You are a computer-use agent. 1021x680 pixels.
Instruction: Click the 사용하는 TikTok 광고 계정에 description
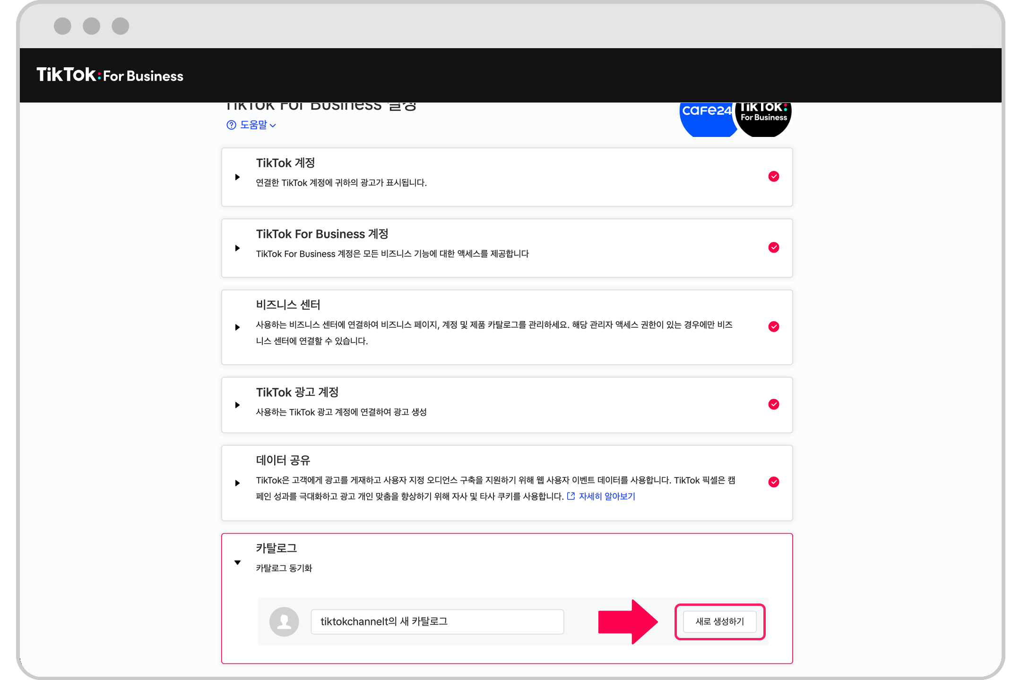[x=341, y=412]
